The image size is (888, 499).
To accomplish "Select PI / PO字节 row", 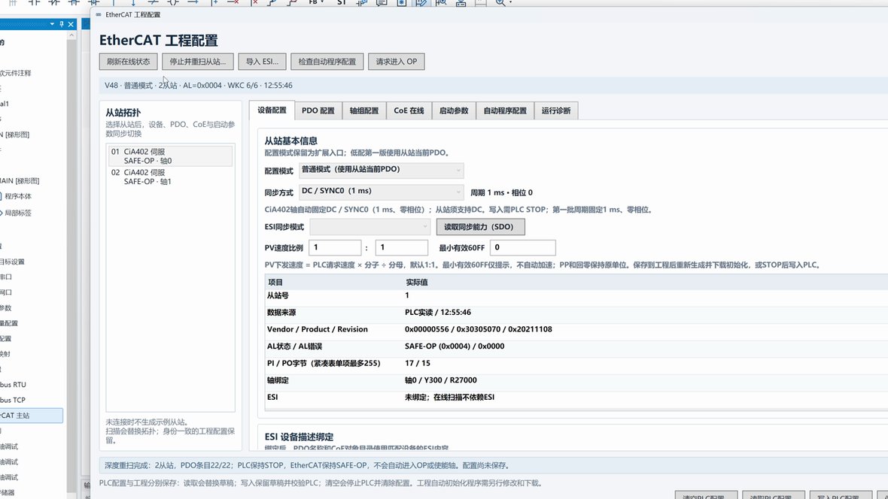I will point(576,363).
